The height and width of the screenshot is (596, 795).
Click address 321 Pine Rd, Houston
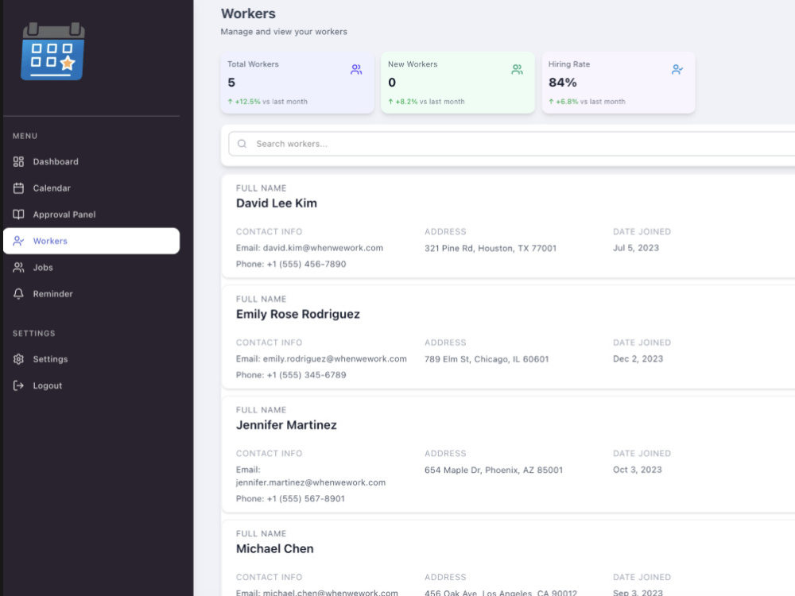(x=491, y=248)
